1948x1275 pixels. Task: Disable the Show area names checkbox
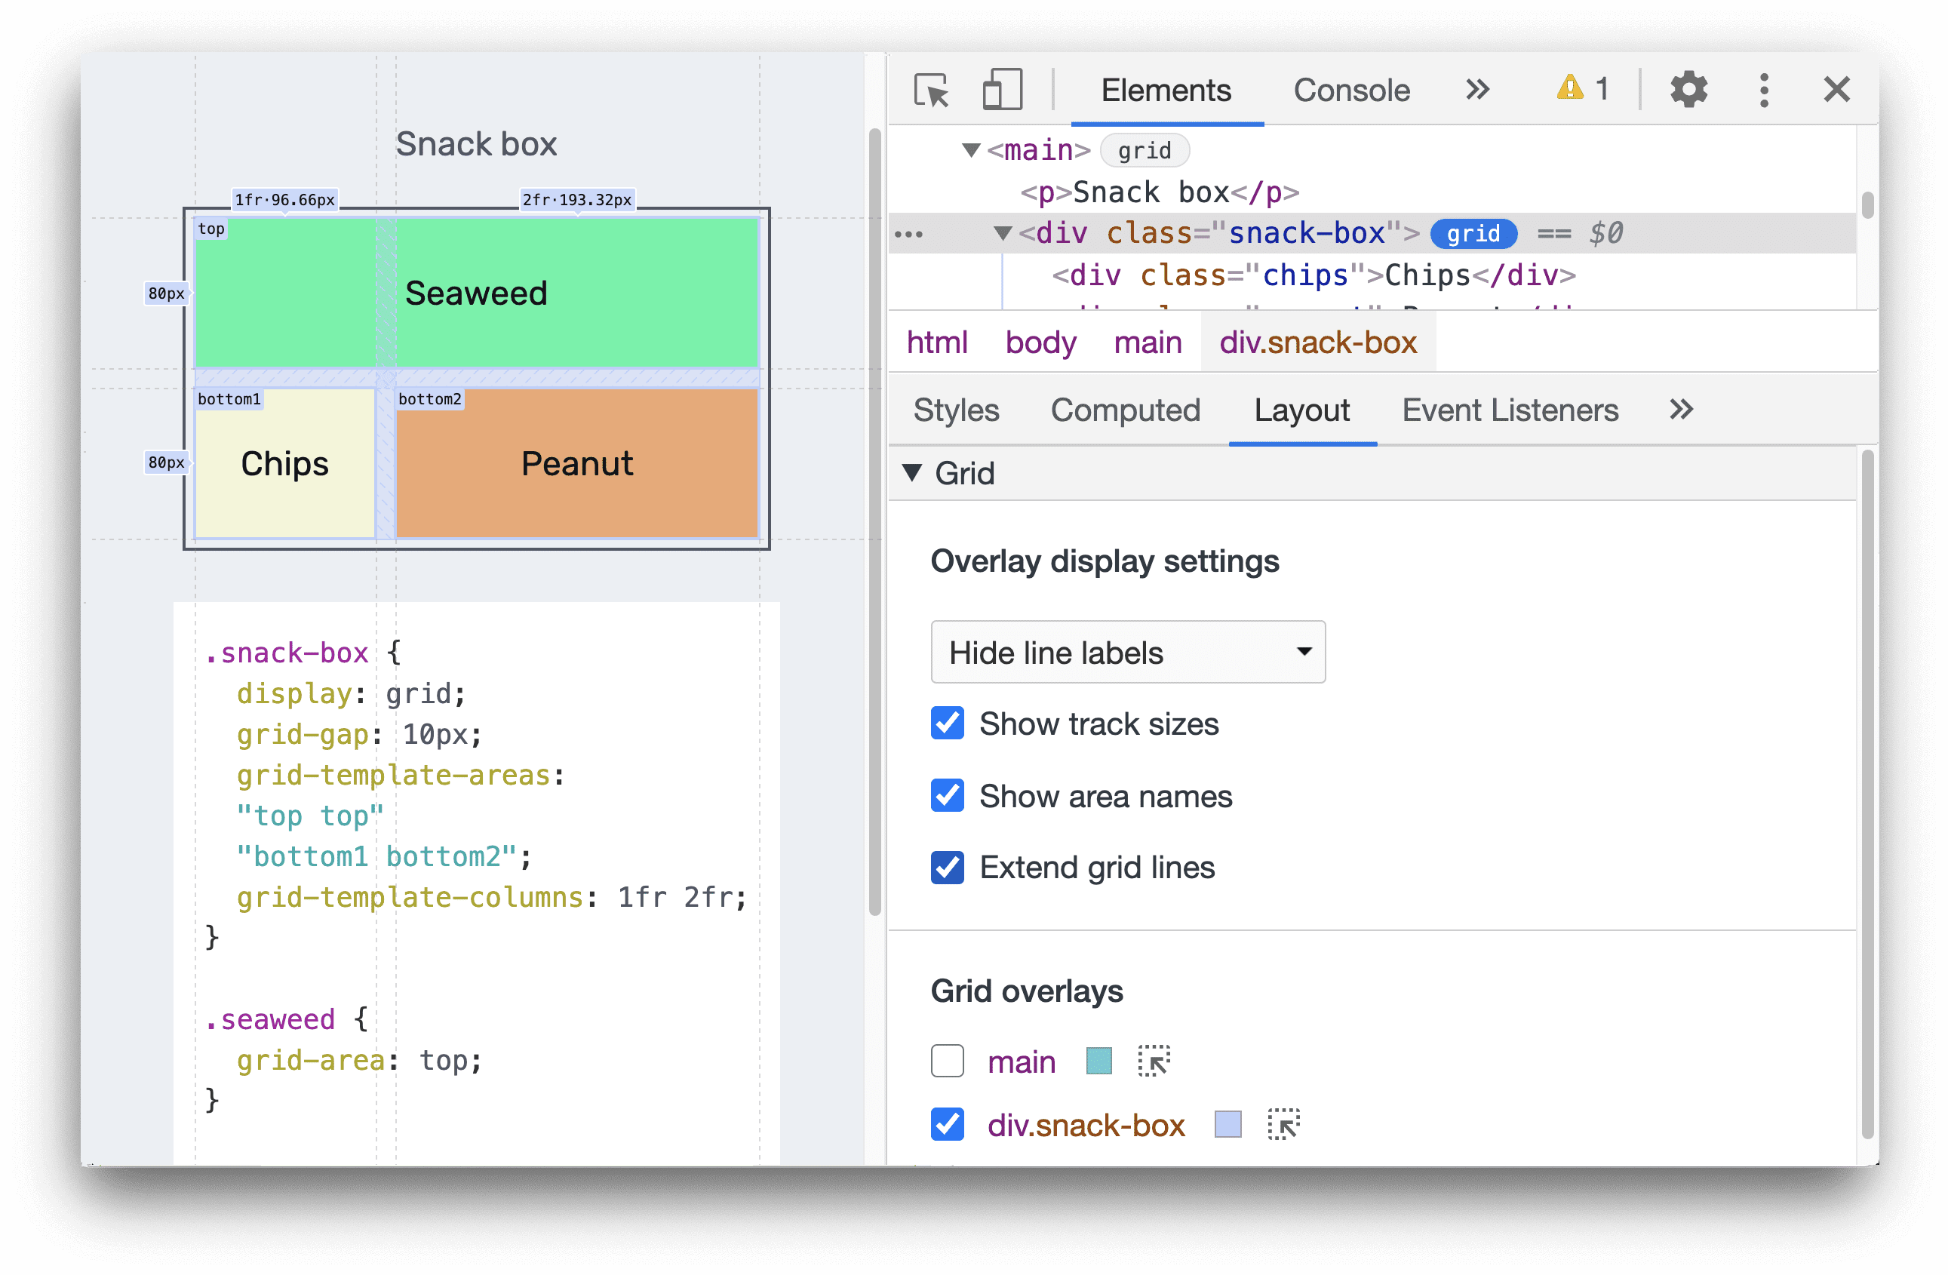tap(946, 793)
